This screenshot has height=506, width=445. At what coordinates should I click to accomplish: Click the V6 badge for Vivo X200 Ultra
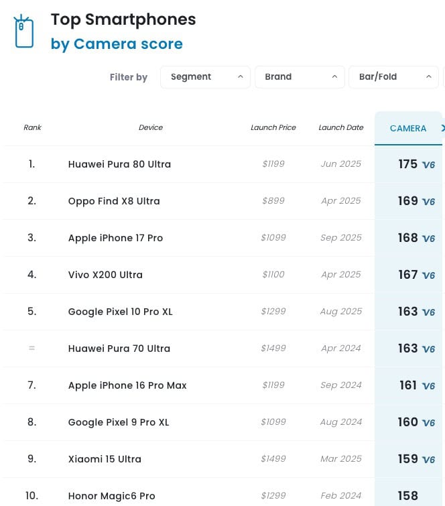429,275
